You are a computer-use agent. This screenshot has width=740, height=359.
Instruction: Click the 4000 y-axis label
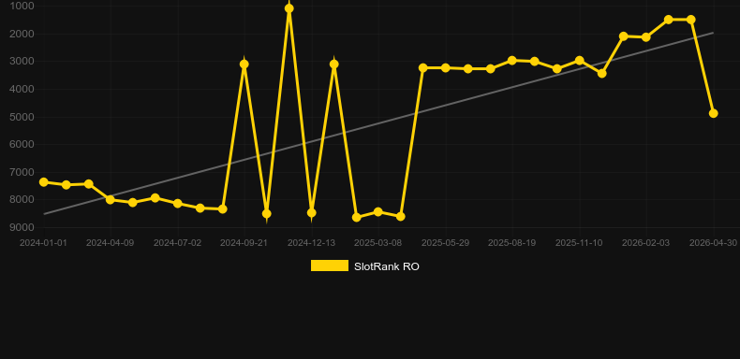[22, 89]
